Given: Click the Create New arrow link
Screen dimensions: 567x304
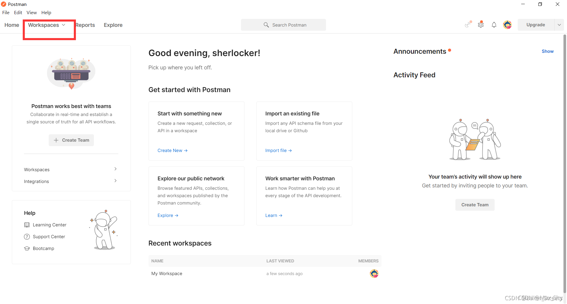Looking at the screenshot, I should pos(172,151).
